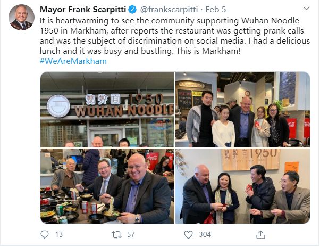Open the photo of men eating noodles
Image resolution: width=320 pixels, height=246 pixels.
point(107,186)
